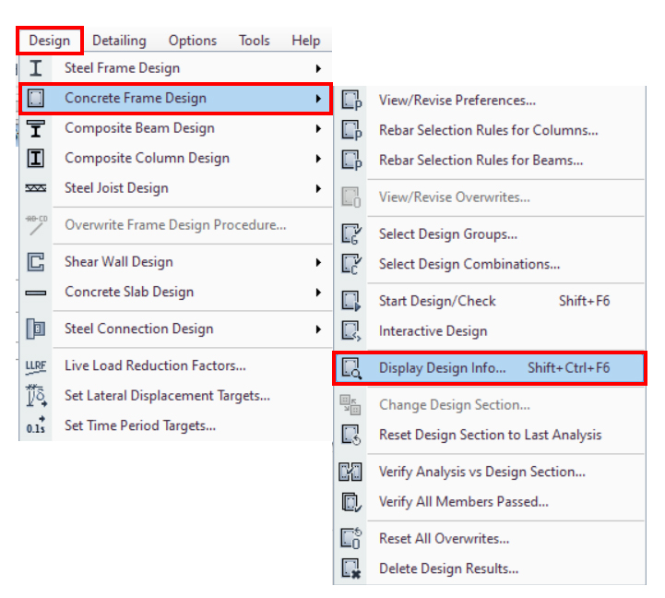This screenshot has height=598, width=665.
Task: Choose Reset Design Section to Last Analysis
Action: pos(490,435)
